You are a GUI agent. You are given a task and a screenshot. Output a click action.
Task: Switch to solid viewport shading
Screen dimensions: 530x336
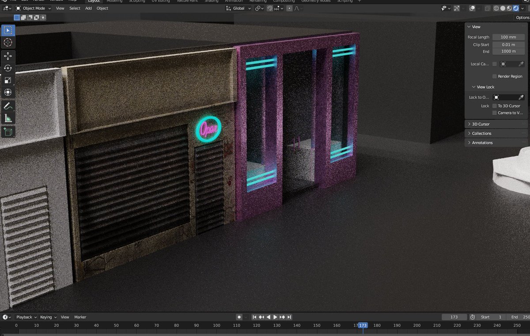coord(503,8)
